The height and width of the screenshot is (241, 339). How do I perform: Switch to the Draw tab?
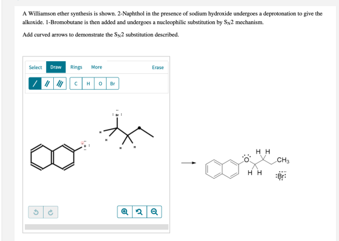click(56, 67)
